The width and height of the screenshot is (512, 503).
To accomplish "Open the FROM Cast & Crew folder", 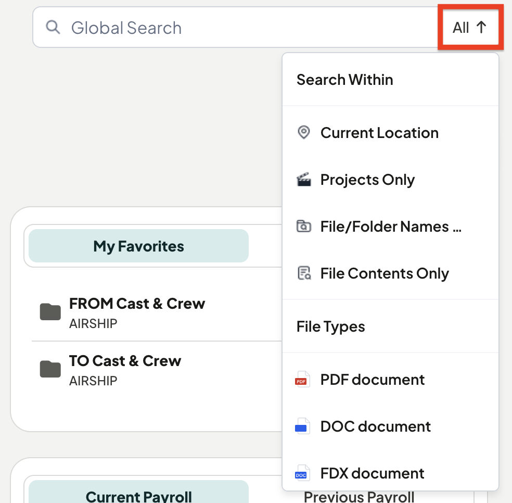I will coord(137,304).
